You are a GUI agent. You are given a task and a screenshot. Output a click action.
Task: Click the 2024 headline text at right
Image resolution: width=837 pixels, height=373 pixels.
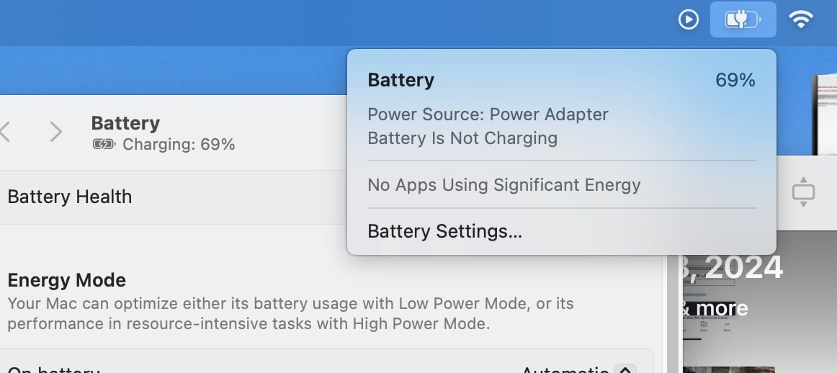pyautogui.click(x=735, y=268)
